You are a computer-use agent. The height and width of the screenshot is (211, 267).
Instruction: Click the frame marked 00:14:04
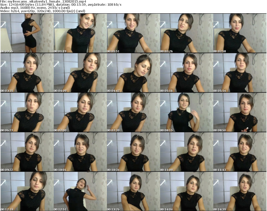pos(187,191)
